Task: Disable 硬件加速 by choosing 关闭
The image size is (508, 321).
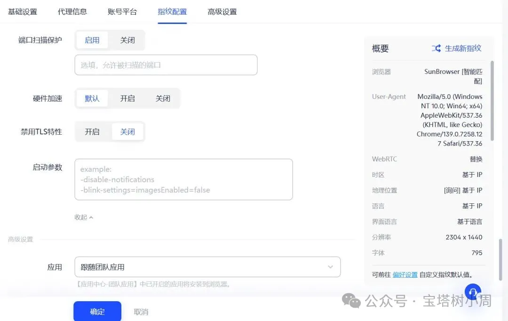Action: [163, 99]
